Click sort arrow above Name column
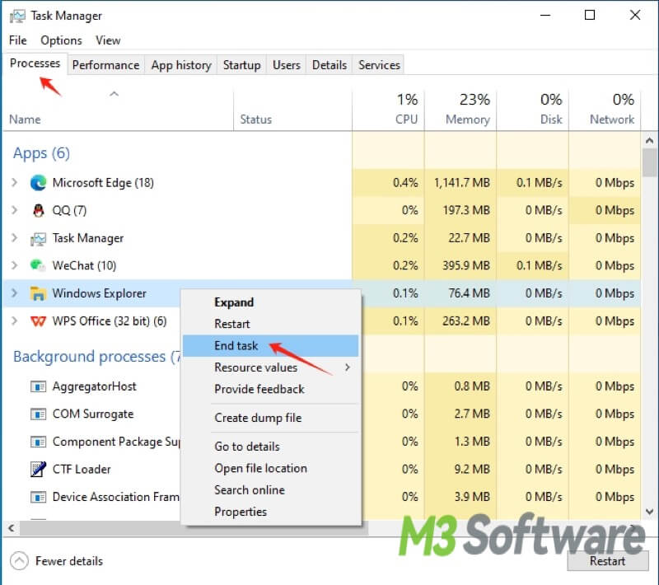The height and width of the screenshot is (585, 659). (x=114, y=94)
